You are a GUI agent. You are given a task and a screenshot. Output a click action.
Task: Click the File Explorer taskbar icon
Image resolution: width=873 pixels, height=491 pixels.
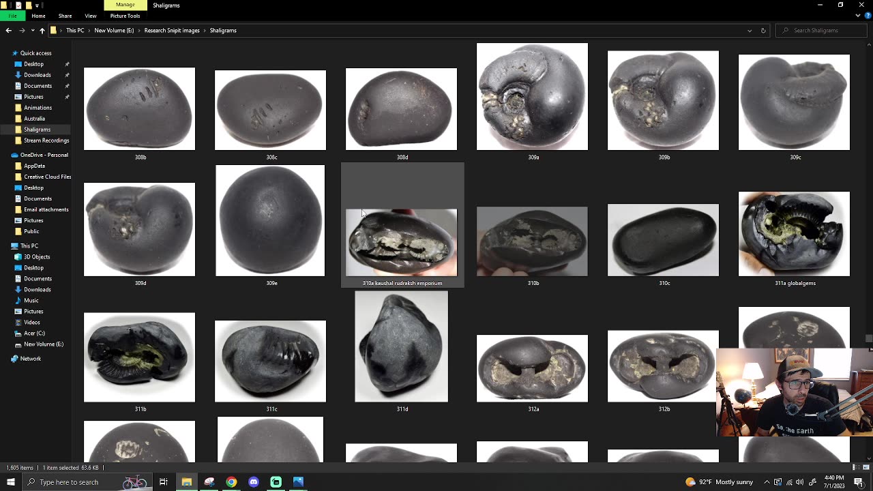[x=186, y=482]
